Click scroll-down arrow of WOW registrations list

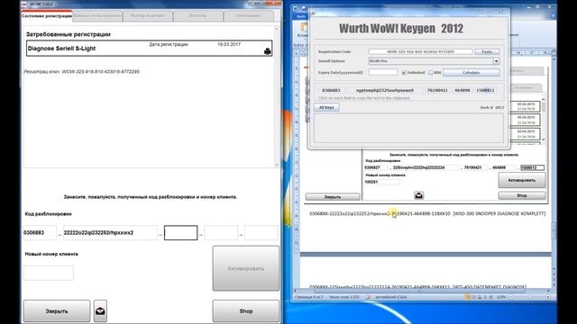tap(277, 166)
